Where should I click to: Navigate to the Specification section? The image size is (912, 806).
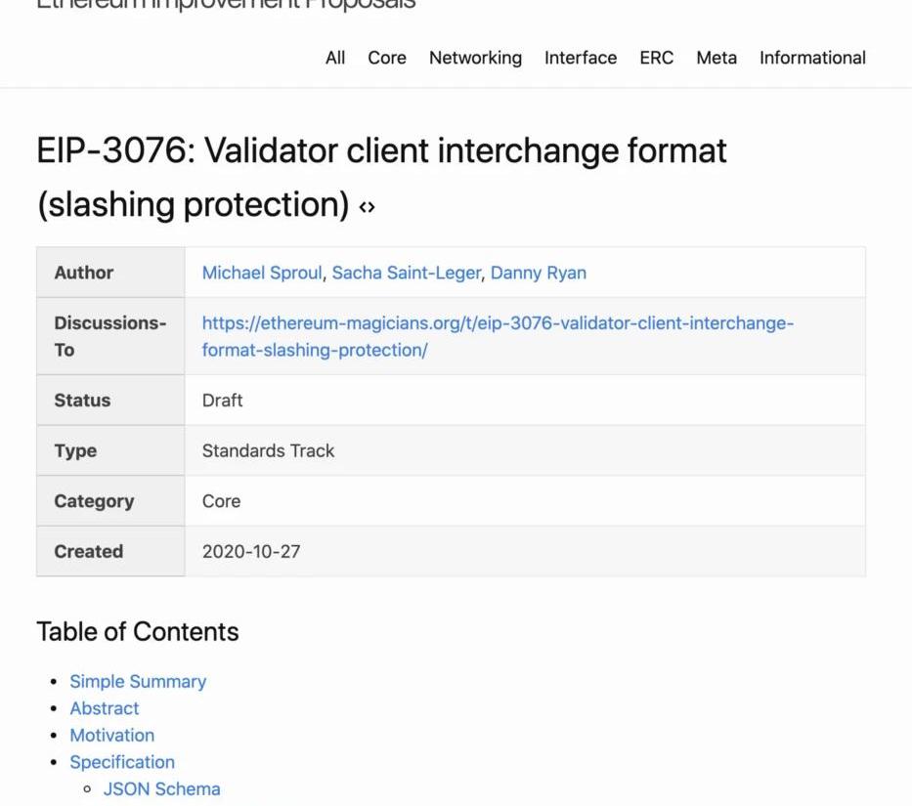122,762
